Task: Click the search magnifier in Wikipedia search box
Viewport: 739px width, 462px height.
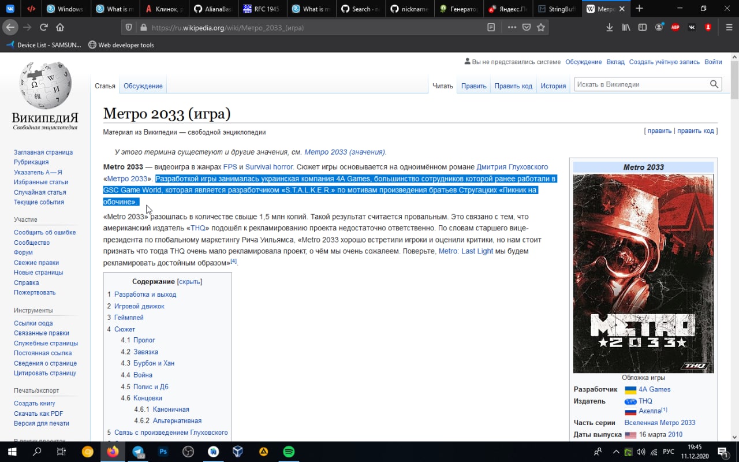Action: pos(715,84)
